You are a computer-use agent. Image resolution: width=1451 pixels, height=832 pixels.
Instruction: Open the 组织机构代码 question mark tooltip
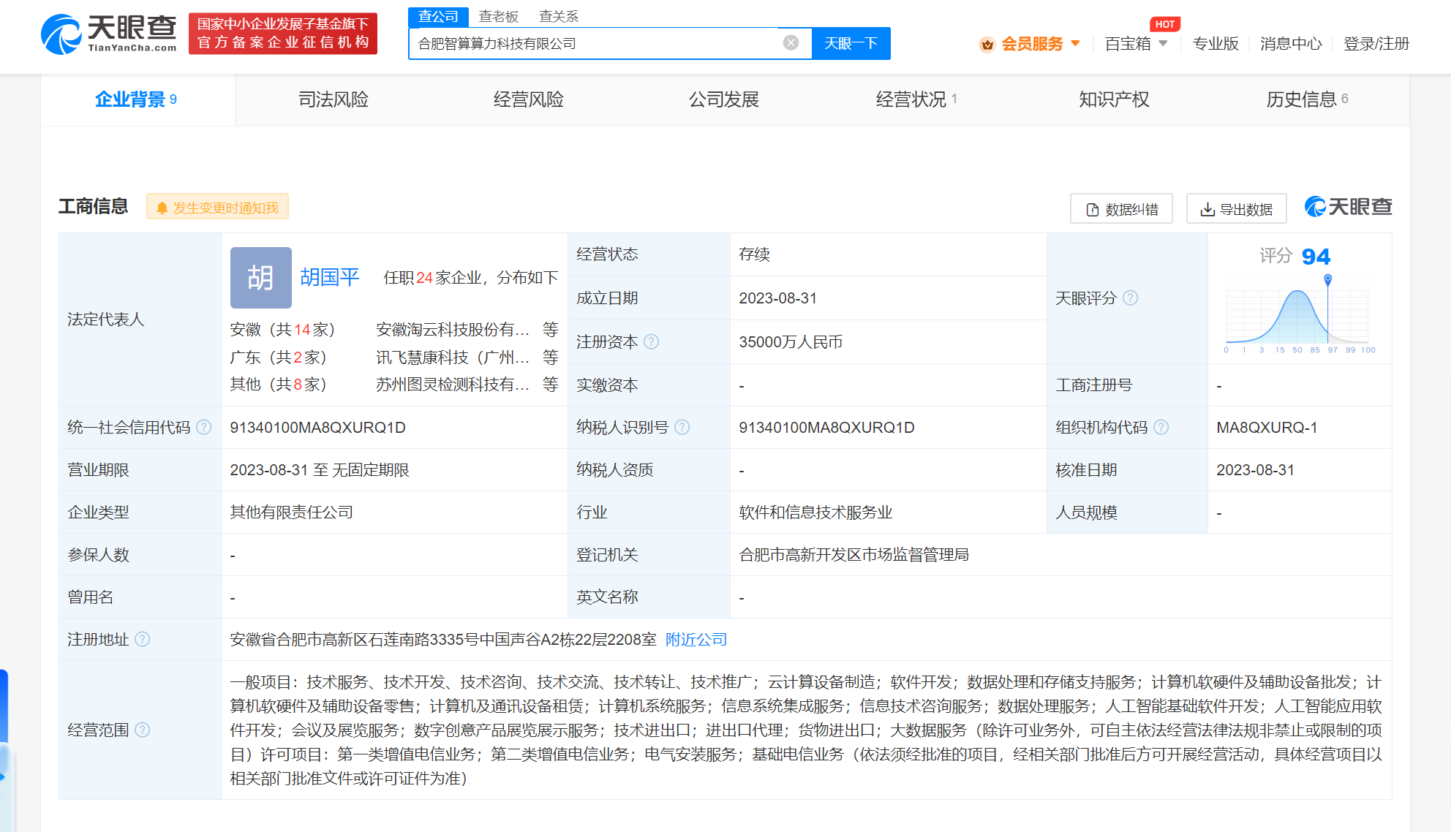tap(1162, 427)
